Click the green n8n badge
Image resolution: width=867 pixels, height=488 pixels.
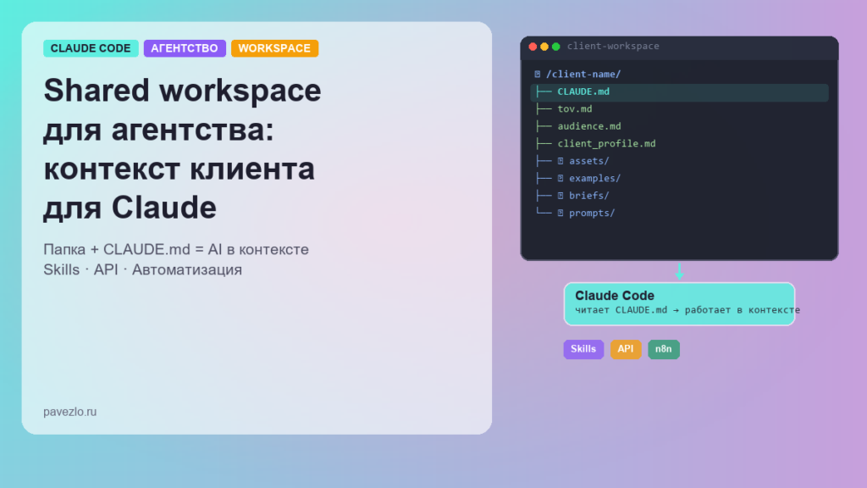664,349
